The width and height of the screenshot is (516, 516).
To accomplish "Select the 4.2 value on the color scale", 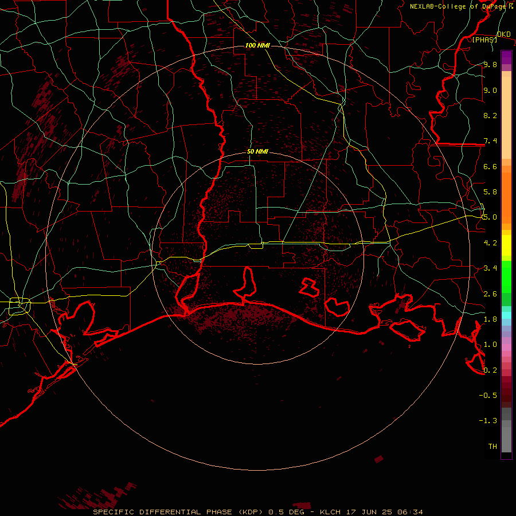I will click(490, 243).
